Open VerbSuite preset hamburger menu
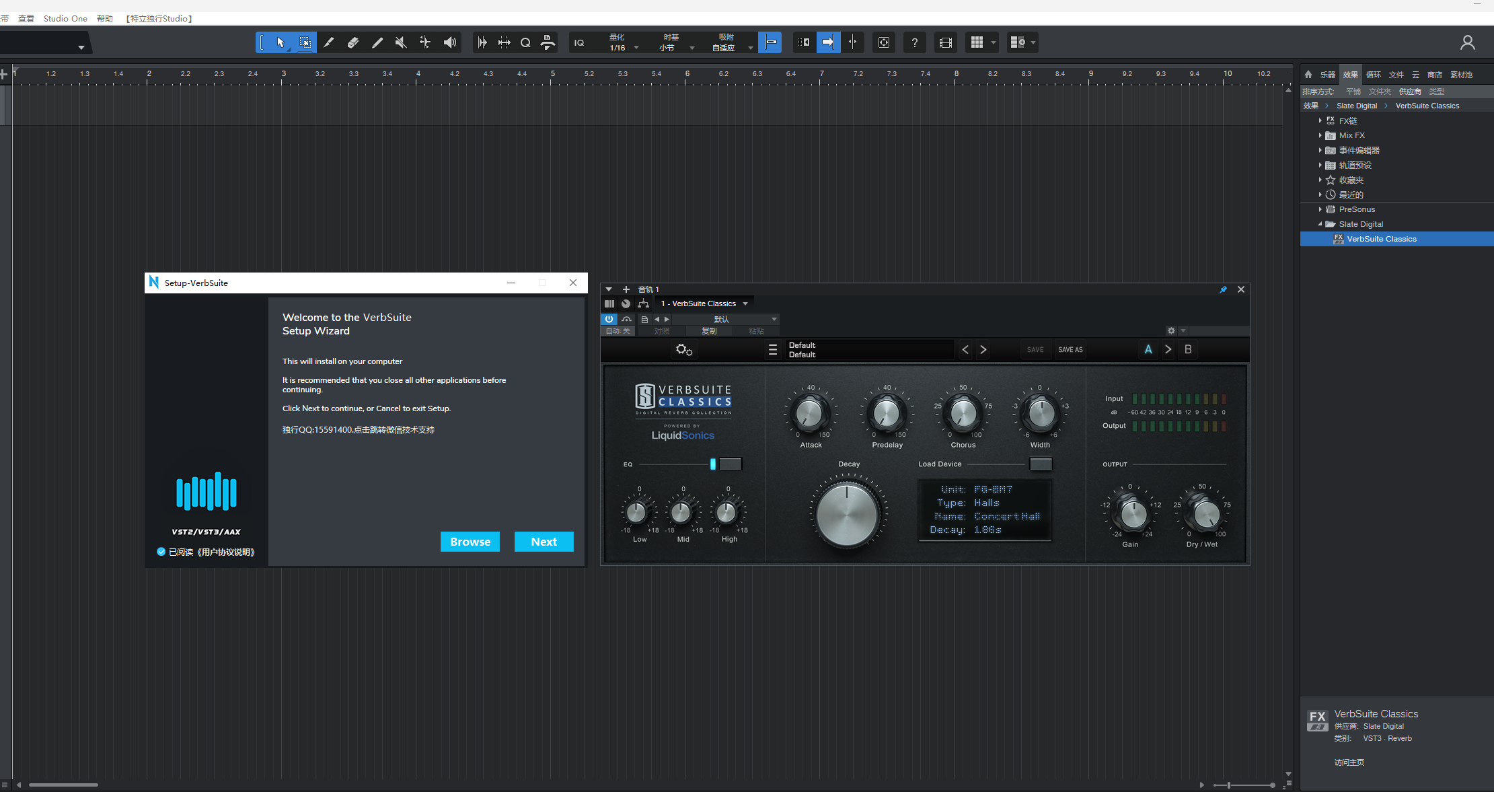This screenshot has height=792, width=1494. [x=772, y=349]
